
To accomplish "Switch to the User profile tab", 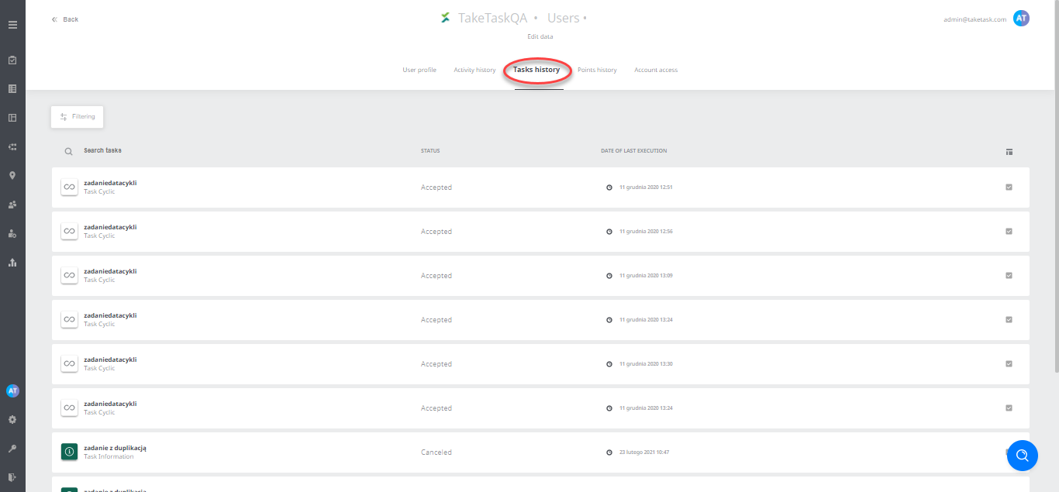I will [419, 70].
